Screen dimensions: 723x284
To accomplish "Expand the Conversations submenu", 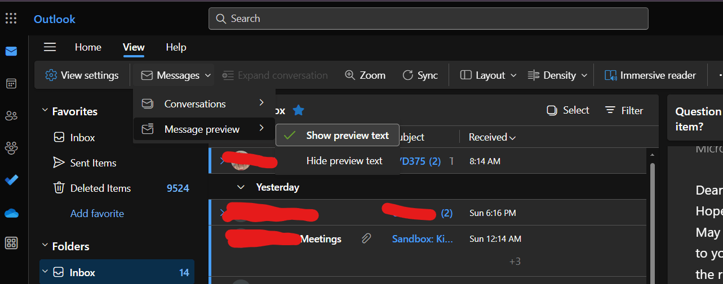I will [204, 104].
